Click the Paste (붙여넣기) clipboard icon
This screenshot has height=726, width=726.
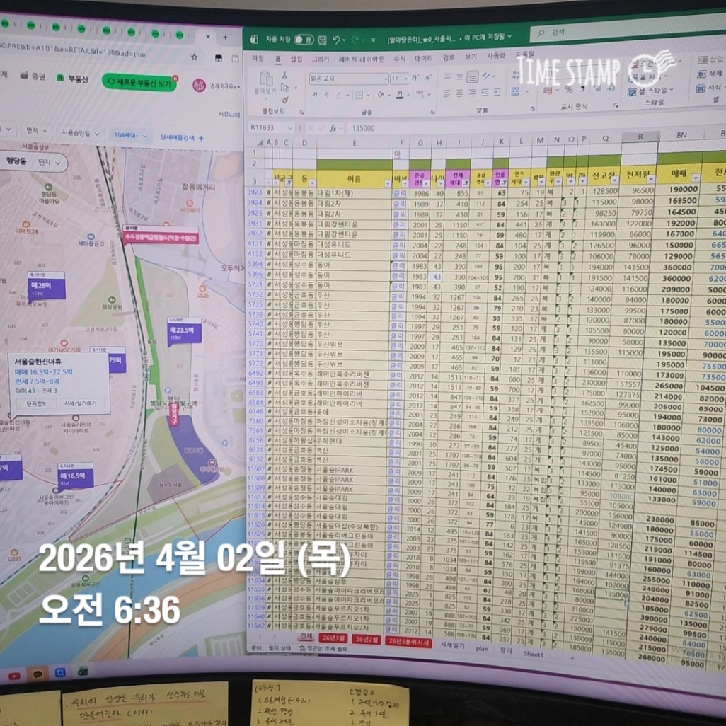265,80
